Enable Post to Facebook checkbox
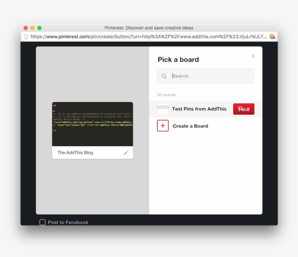This screenshot has width=298, height=257. click(43, 222)
